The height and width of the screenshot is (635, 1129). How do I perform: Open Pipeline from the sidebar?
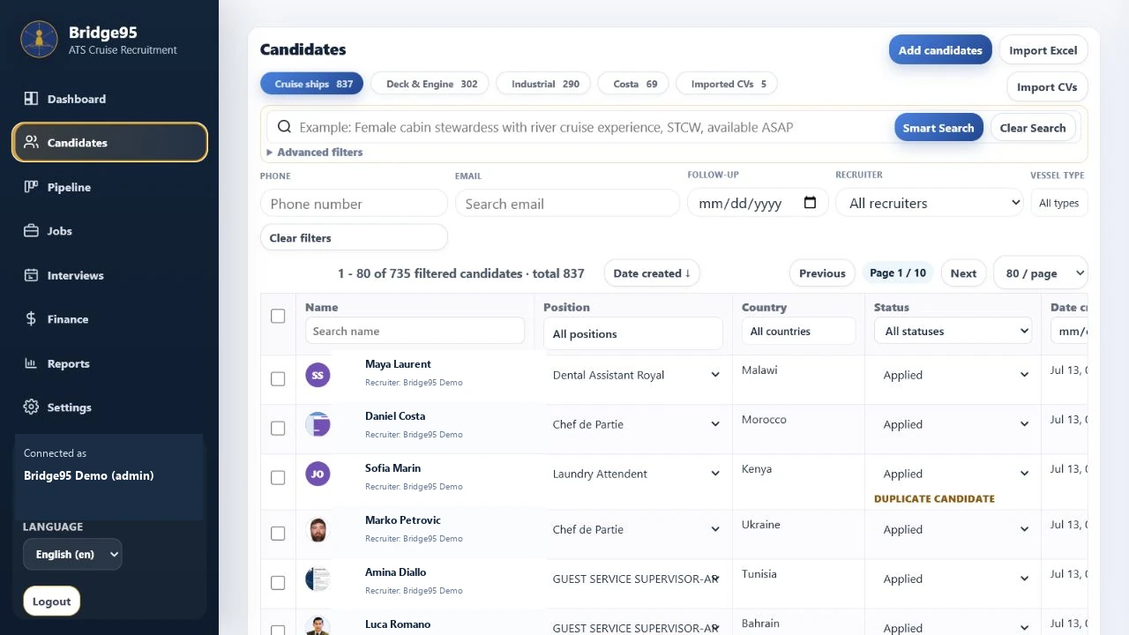click(109, 187)
